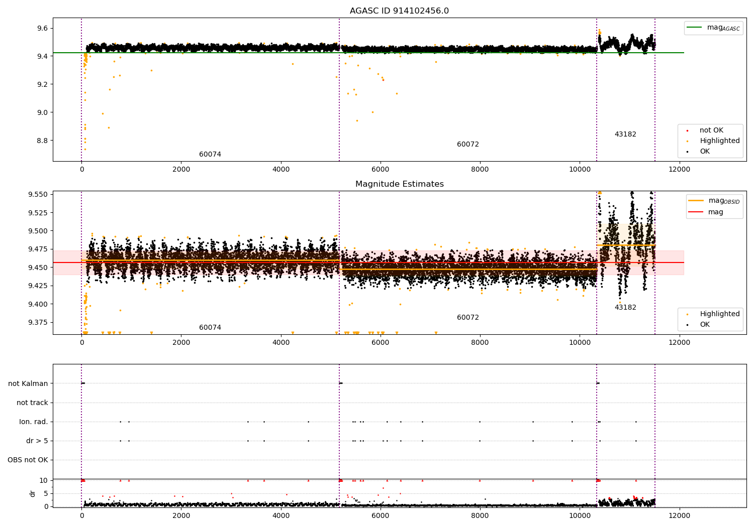Click the 9.525 y-axis tick label
Screen dimensions: 754x527
tap(38, 213)
